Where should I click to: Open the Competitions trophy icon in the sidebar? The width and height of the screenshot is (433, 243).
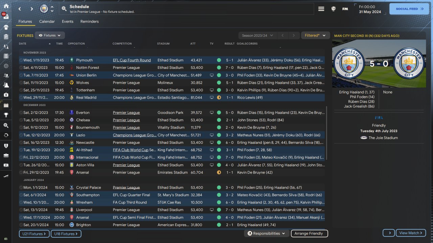6,115
